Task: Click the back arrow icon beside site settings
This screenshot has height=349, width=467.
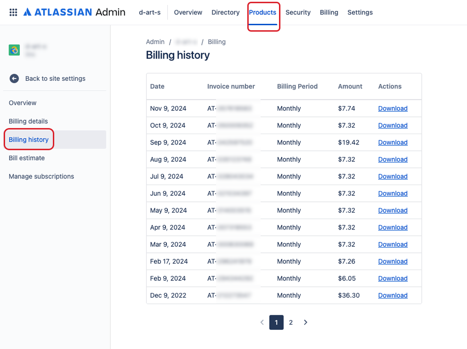Action: click(14, 78)
